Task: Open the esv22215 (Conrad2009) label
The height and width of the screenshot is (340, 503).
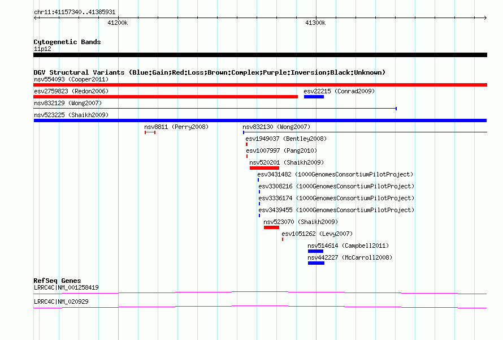Action: point(339,91)
